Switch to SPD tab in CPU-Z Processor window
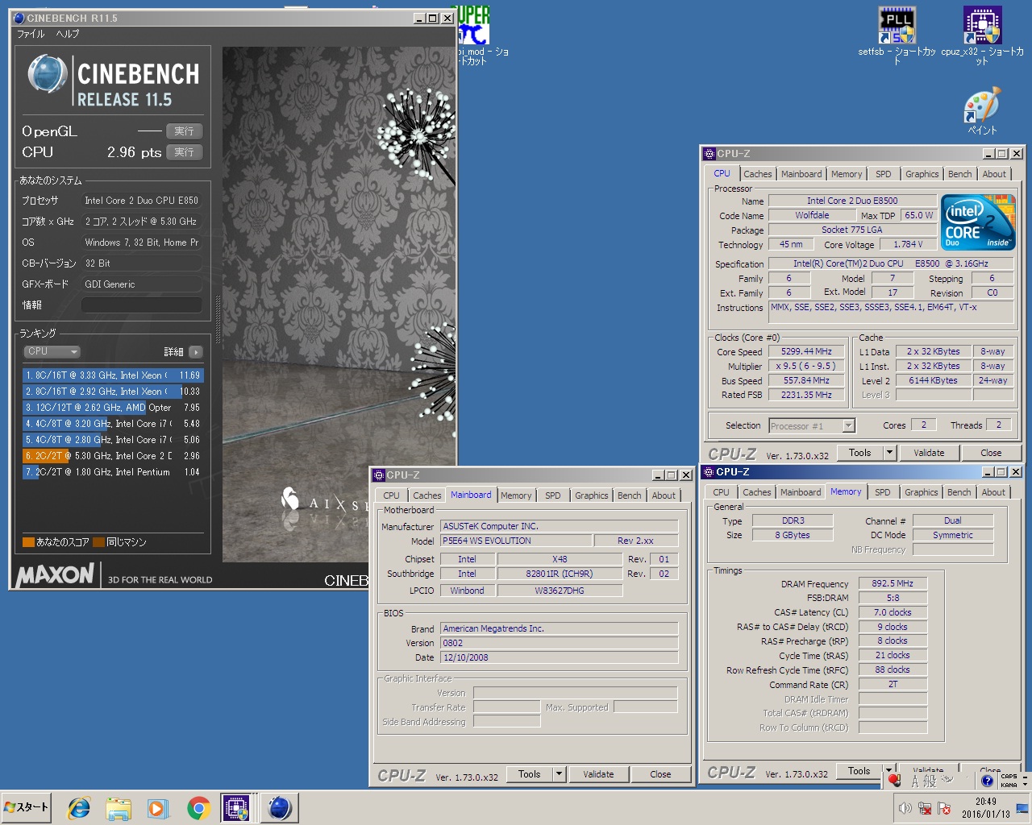Screen dimensions: 1032x825 (884, 174)
